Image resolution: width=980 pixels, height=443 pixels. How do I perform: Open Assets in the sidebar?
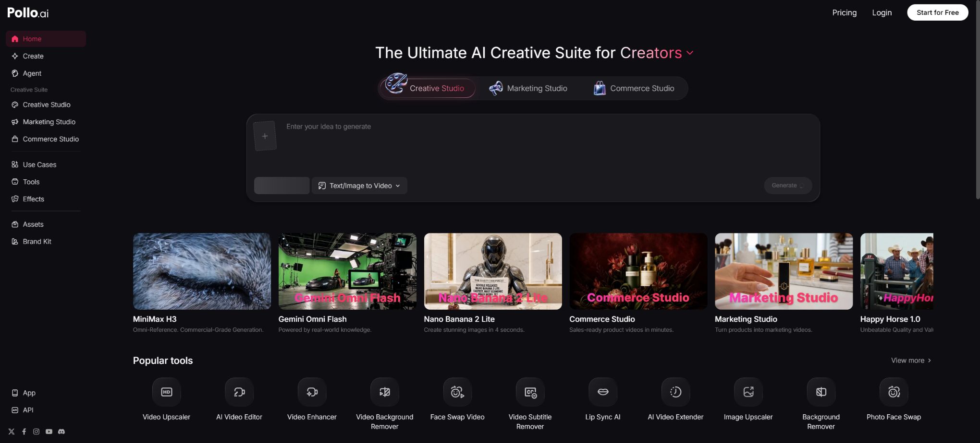pyautogui.click(x=46, y=224)
